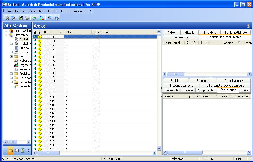The image size is (253, 162).
Task: Open the Alle Konstruktionsdokumente tab
Action: [225, 86]
